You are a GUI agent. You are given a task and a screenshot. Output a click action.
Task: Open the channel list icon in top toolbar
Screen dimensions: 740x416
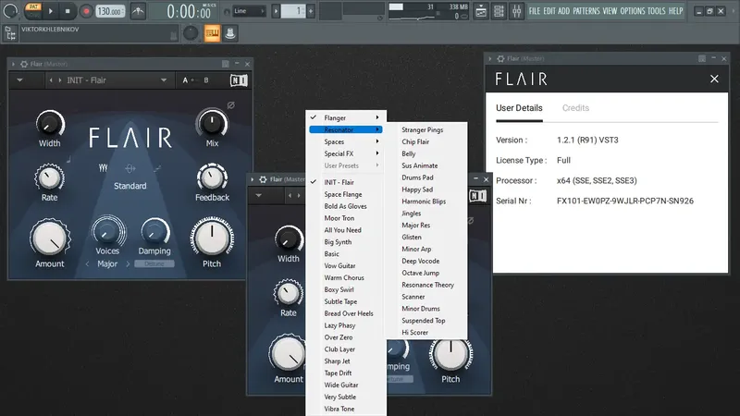click(x=499, y=11)
